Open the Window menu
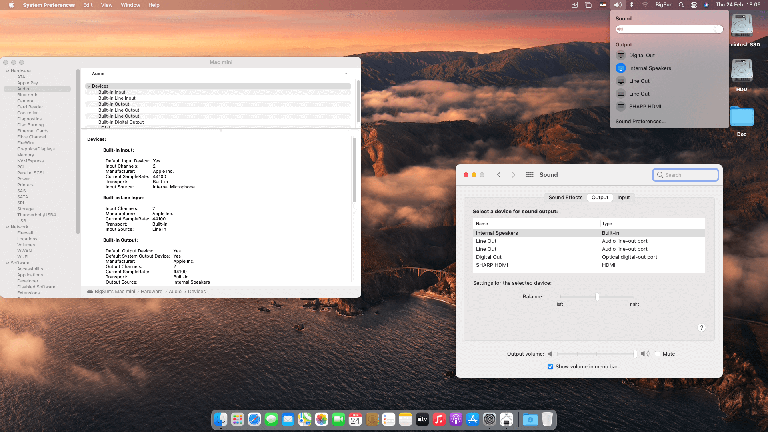 [x=130, y=5]
